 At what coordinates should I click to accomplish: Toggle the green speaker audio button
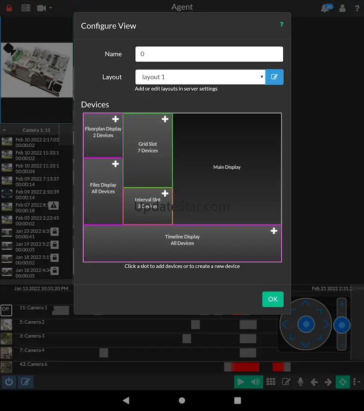point(255,382)
